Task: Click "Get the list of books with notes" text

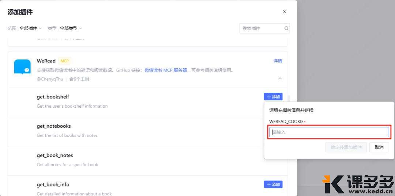Action: 67,135
